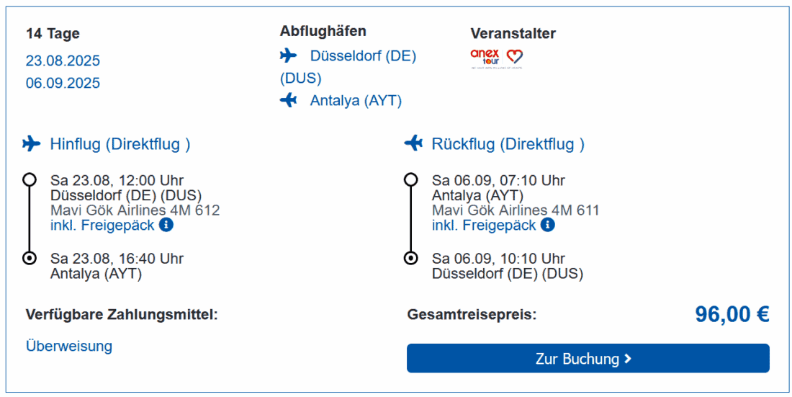Screen dimensions: 792x397
Task: Click the Rückflug (Direktflug) heading
Action: tap(508, 144)
